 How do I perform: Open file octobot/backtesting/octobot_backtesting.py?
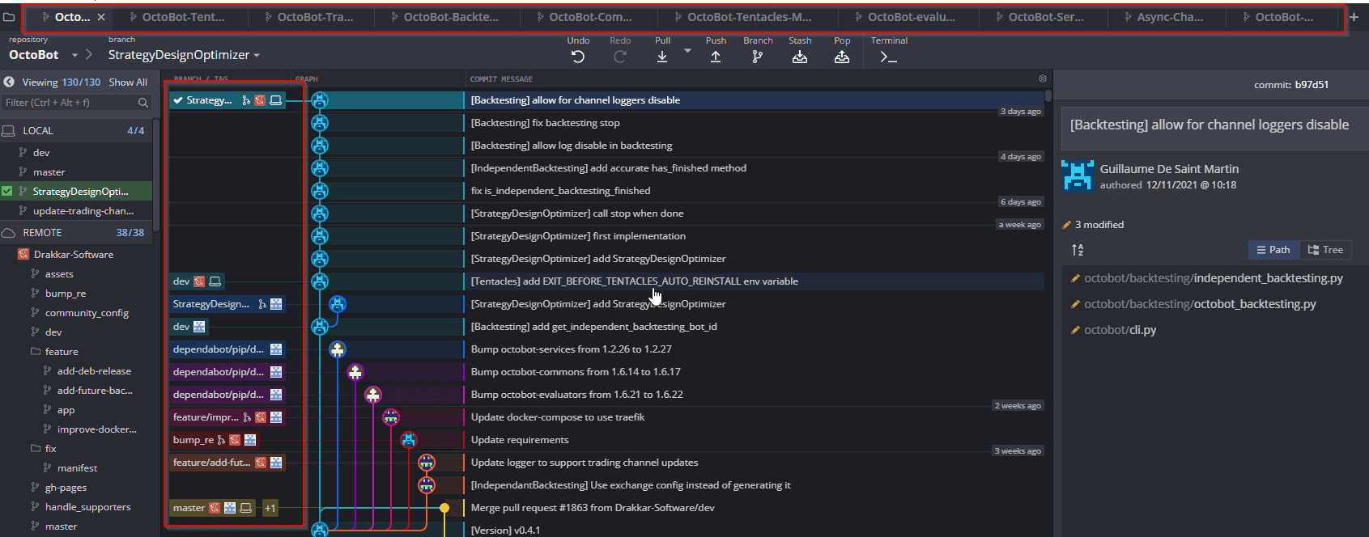coord(1200,304)
